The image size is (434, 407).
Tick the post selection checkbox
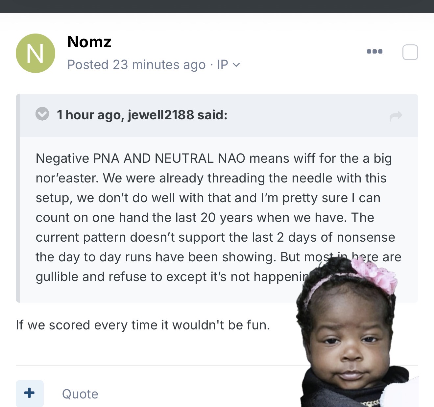[x=410, y=52]
